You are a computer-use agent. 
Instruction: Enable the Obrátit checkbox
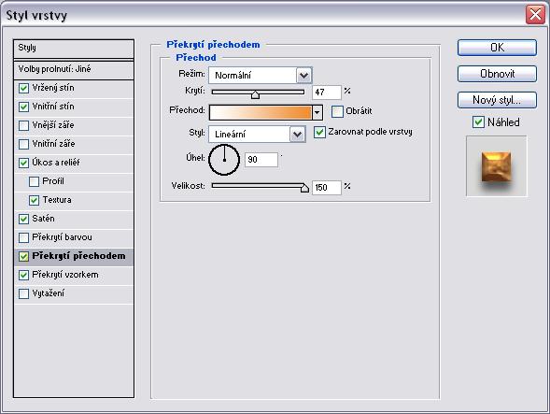(337, 111)
